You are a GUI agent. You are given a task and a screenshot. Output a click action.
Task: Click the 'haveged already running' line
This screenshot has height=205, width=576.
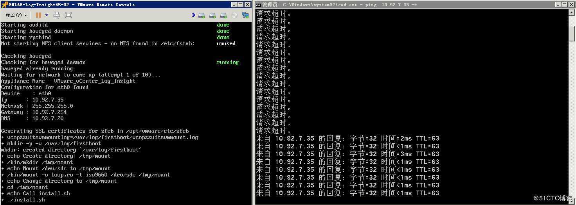[37, 68]
